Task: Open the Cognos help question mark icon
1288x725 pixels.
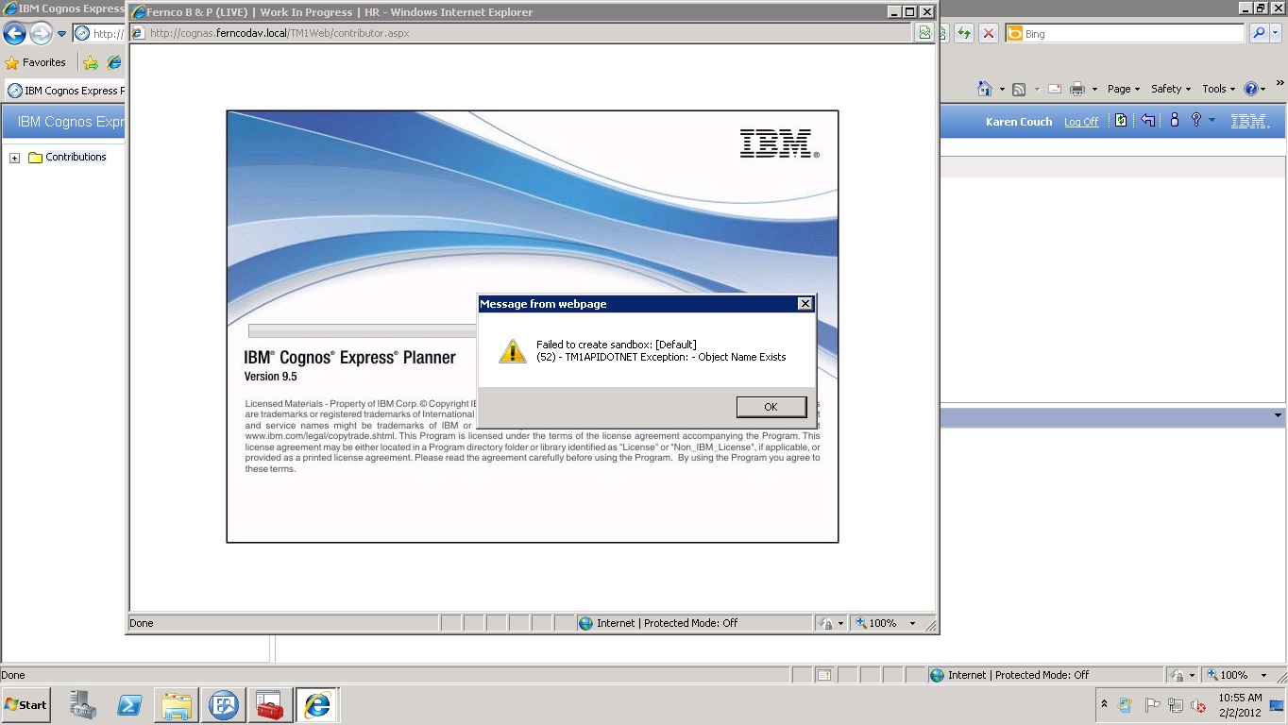Action: (1195, 121)
